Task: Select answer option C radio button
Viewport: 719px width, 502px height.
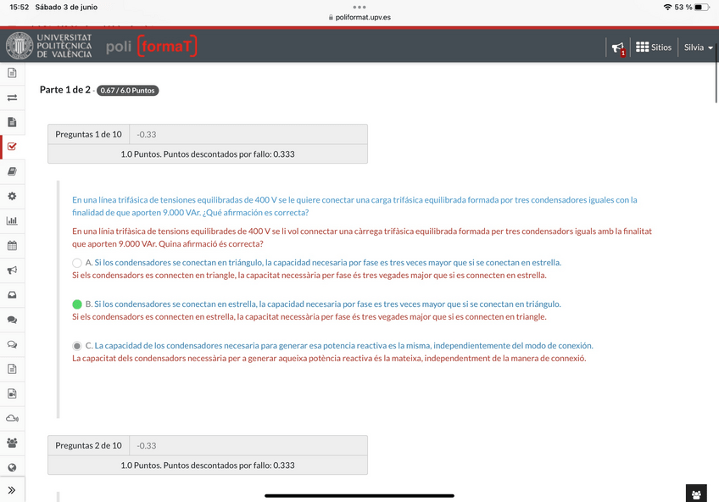Action: tap(77, 346)
